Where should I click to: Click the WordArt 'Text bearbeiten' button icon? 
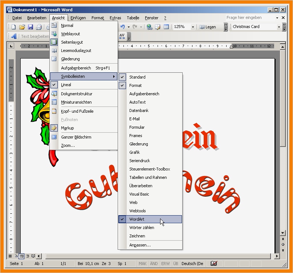(14, 36)
